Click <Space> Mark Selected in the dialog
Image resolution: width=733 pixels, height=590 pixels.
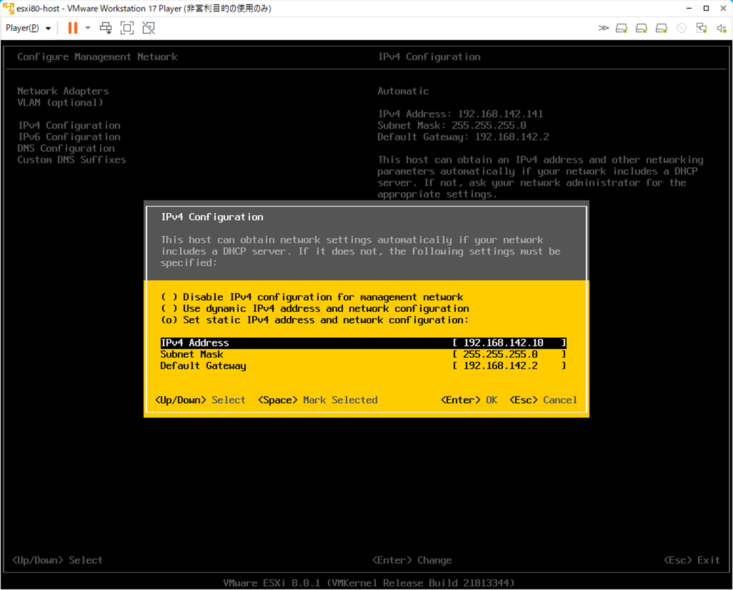(318, 400)
